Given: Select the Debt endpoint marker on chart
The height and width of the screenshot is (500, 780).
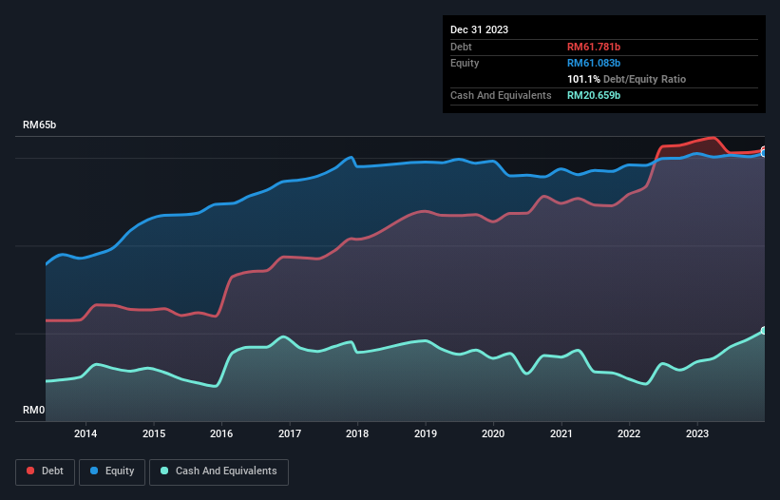Looking at the screenshot, I should tap(764, 150).
